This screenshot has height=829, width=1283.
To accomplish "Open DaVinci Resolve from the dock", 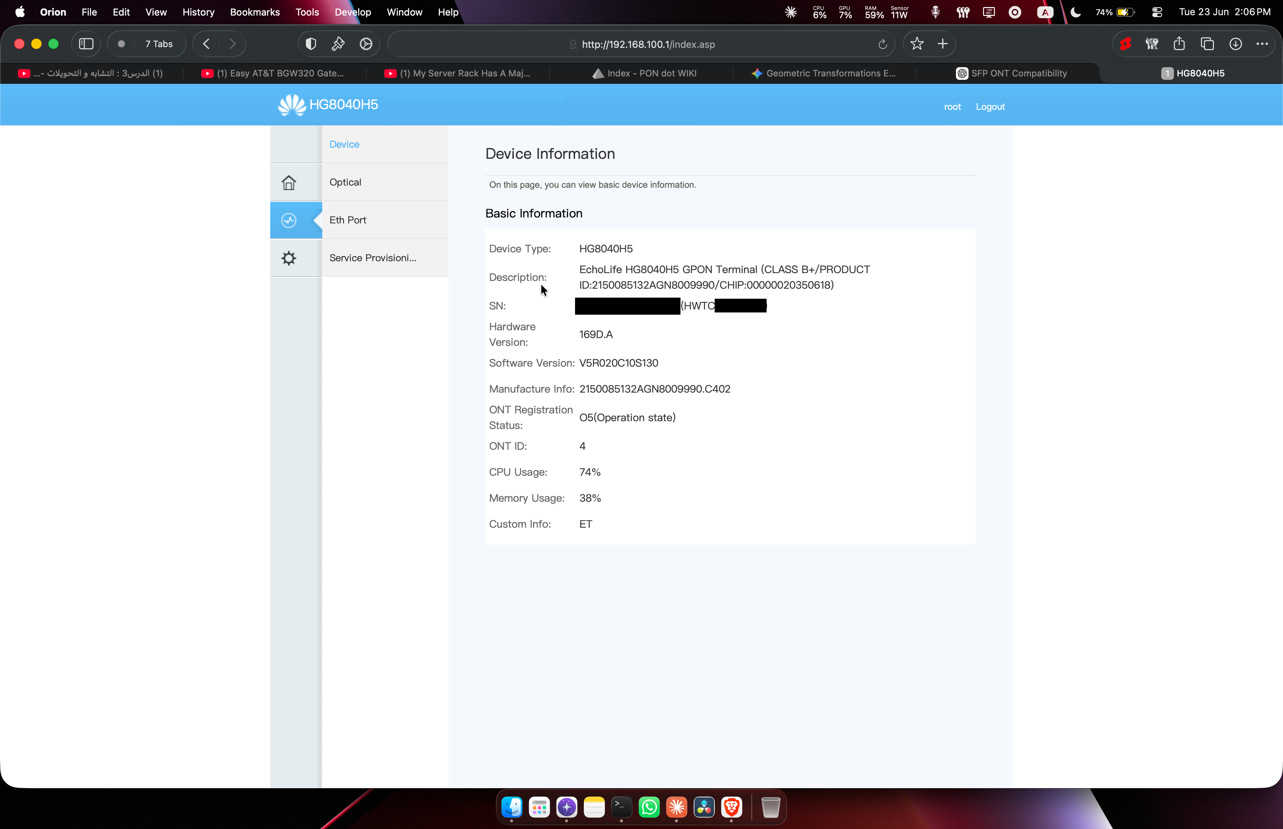I will click(704, 807).
